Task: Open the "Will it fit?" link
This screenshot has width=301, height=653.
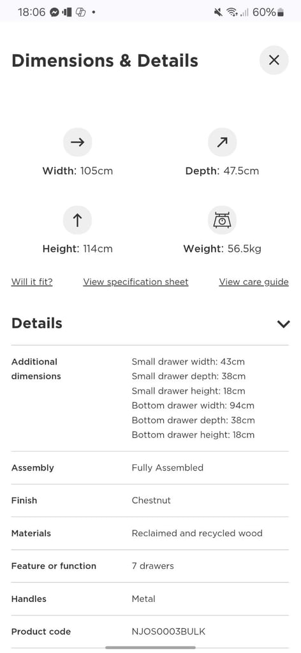Action: pyautogui.click(x=32, y=282)
